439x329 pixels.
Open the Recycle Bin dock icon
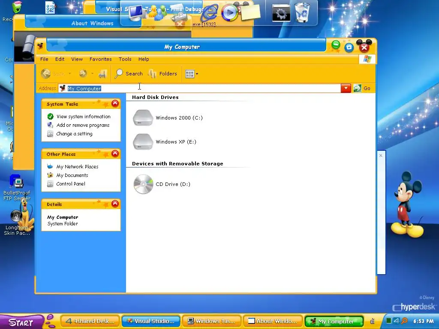pos(302,12)
